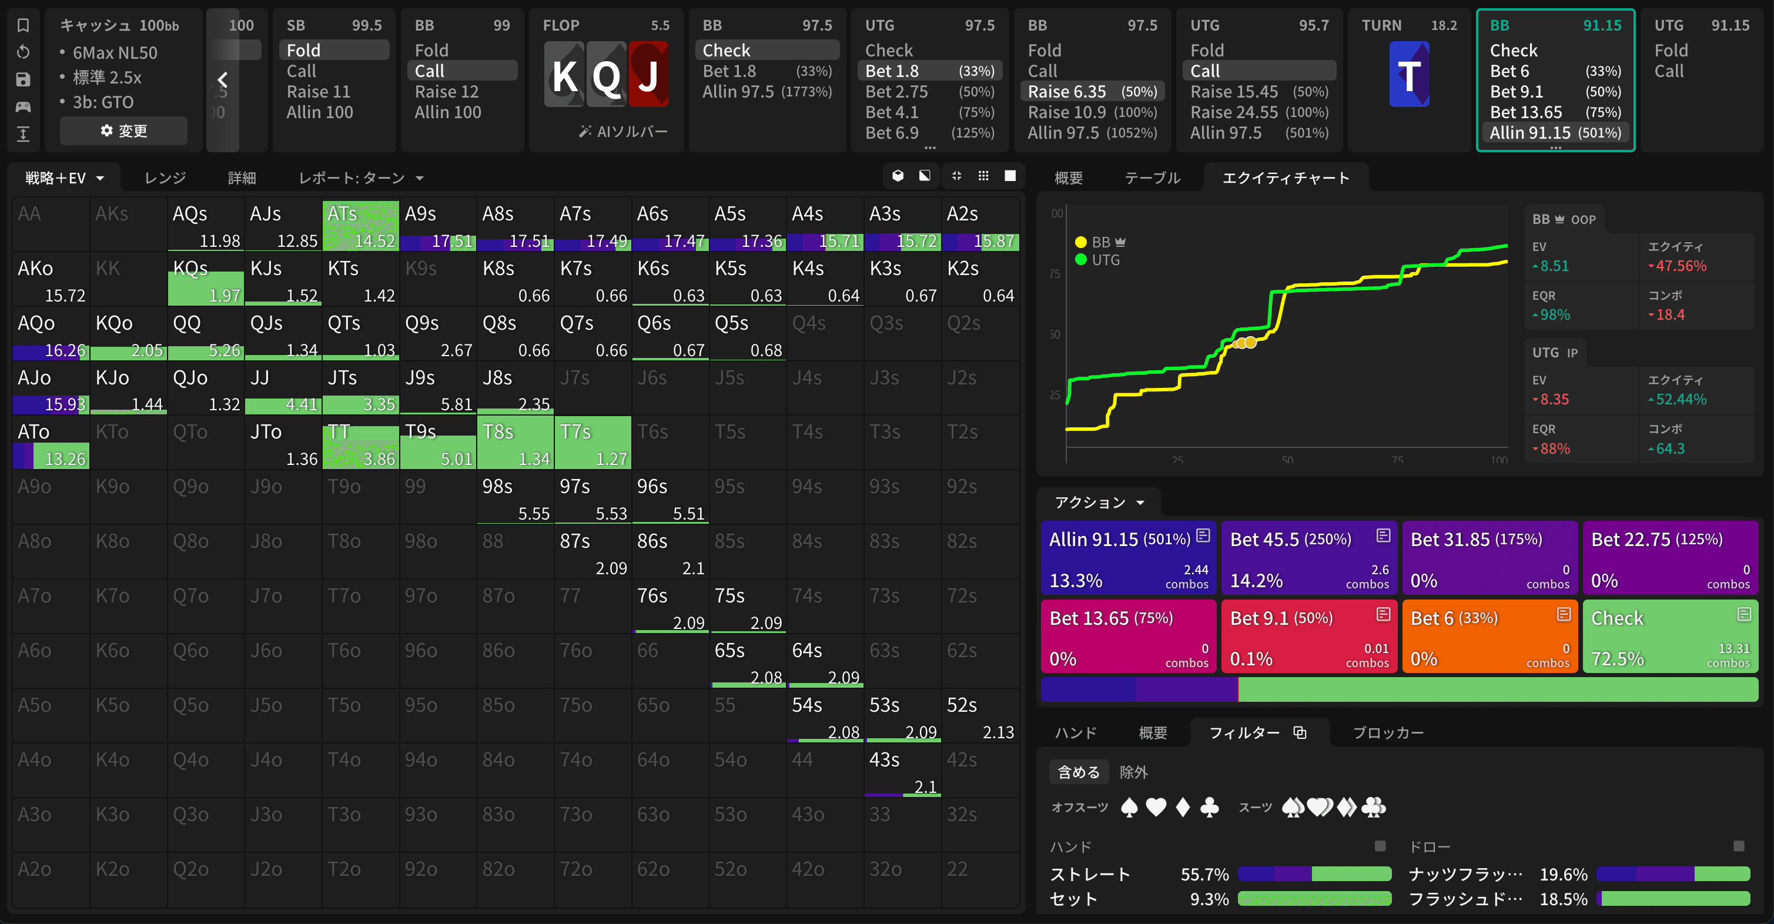Select the dotted grid view icon
The image size is (1774, 924).
click(x=983, y=176)
